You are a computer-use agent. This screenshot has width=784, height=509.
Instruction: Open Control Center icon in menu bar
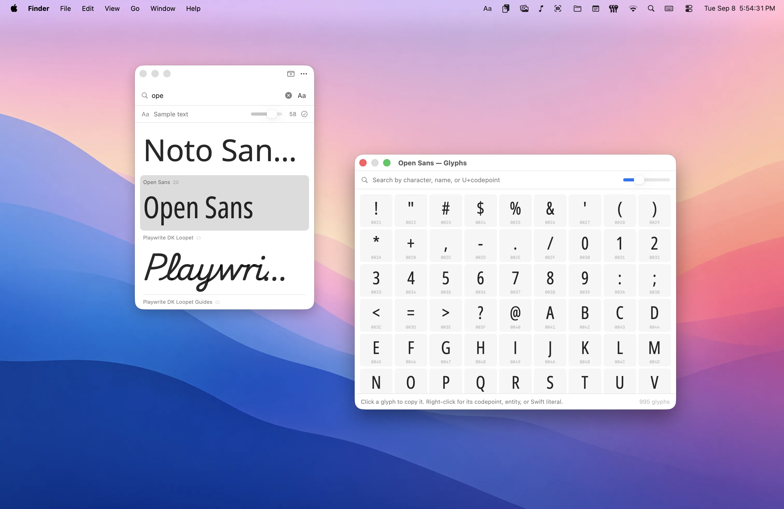click(689, 9)
